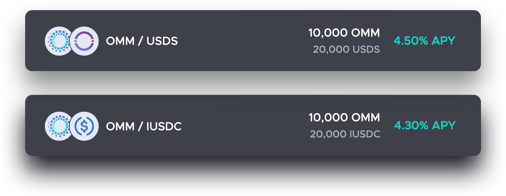Screen dimensions: 506x196
Task: Select the OMM / IUSDC pool label
Action: point(144,126)
